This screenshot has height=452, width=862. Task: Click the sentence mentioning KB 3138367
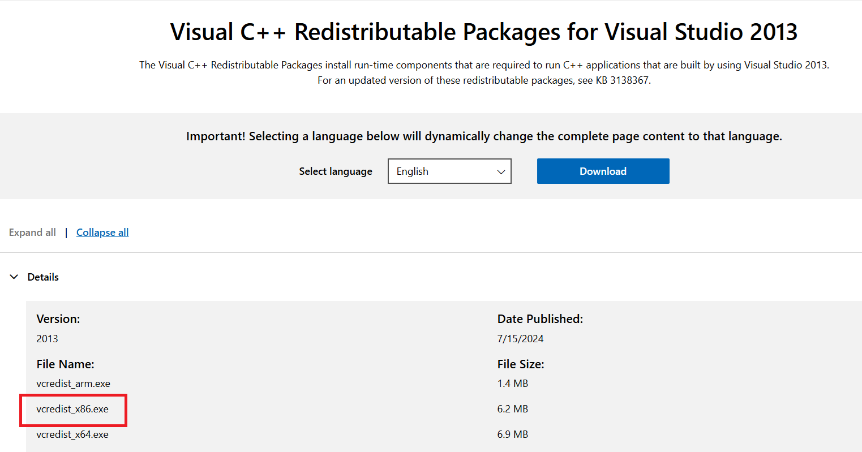pos(484,80)
